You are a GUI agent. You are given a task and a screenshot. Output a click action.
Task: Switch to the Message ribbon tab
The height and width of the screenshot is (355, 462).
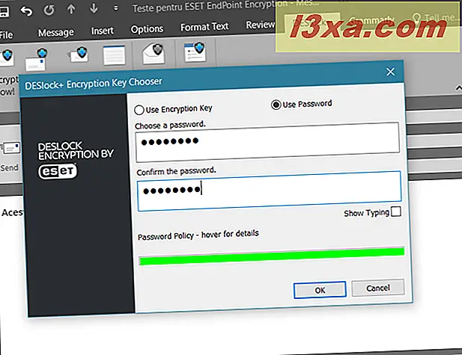click(55, 32)
